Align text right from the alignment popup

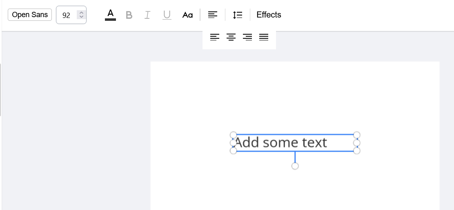pyautogui.click(x=247, y=37)
